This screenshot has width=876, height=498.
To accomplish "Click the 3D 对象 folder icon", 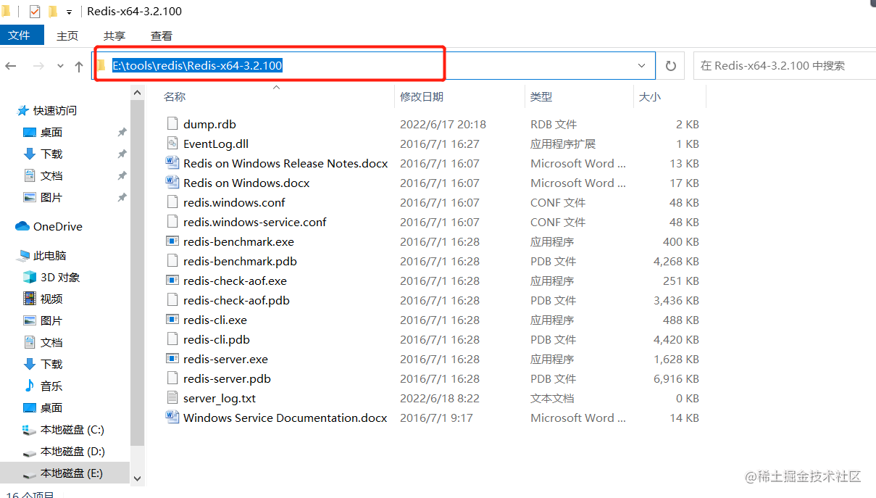I will point(30,277).
